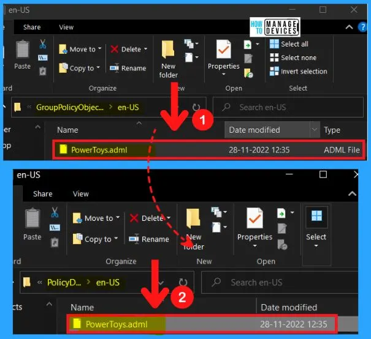Refresh folder in top window
Image resolution: width=371 pixels, height=339 pixels.
[196, 108]
